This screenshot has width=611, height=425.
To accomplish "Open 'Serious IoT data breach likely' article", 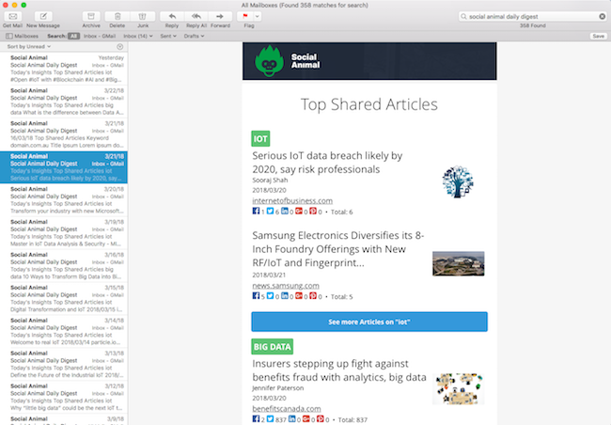I will pos(327,163).
